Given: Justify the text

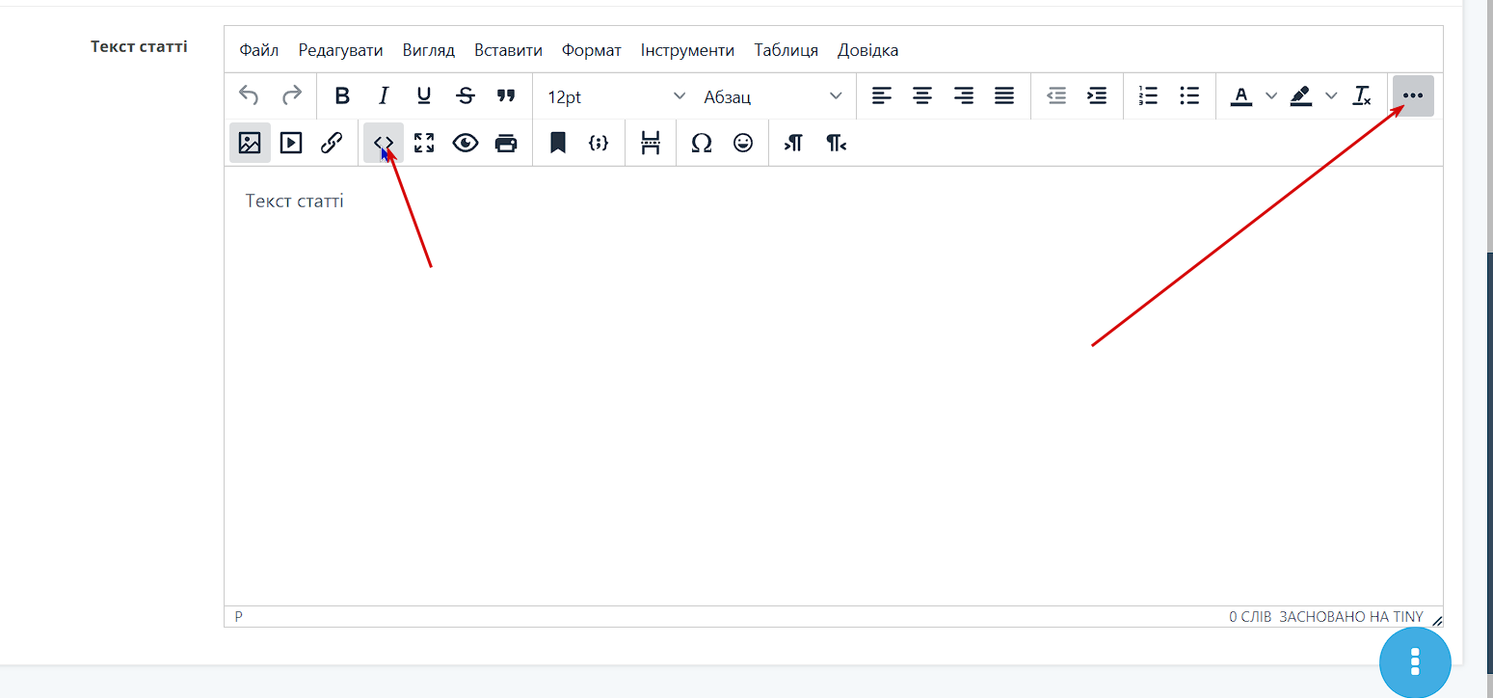Looking at the screenshot, I should 1004,95.
